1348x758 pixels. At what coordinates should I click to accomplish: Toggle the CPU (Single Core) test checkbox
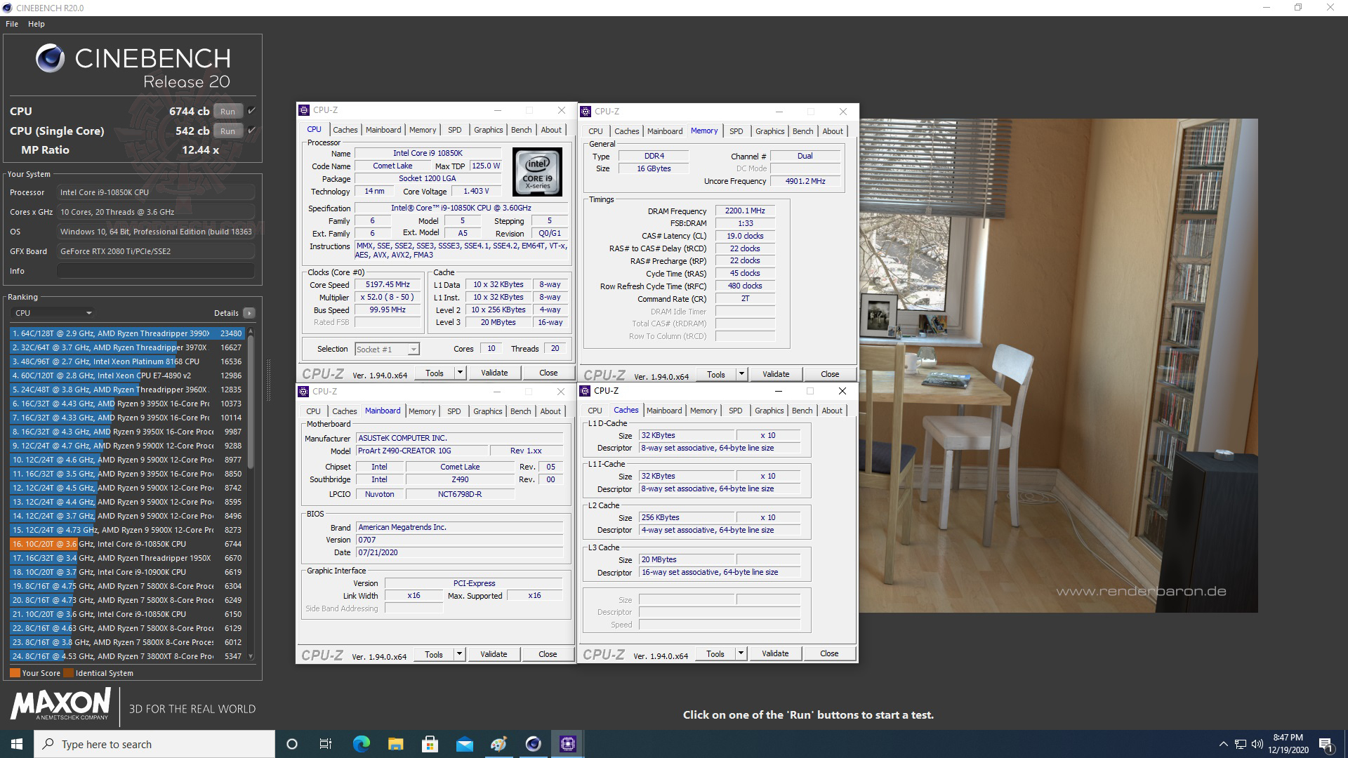[251, 131]
